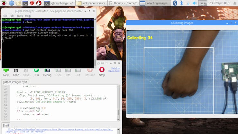The image size is (238, 134).
Task: Open the speaker volume tray icon
Action: [195, 3]
